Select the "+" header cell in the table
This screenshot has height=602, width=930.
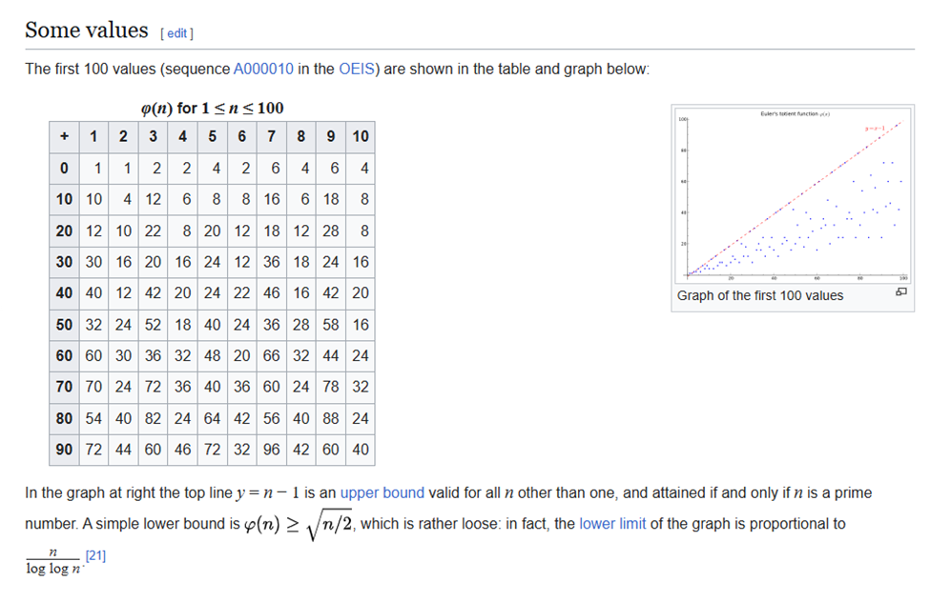pos(64,137)
